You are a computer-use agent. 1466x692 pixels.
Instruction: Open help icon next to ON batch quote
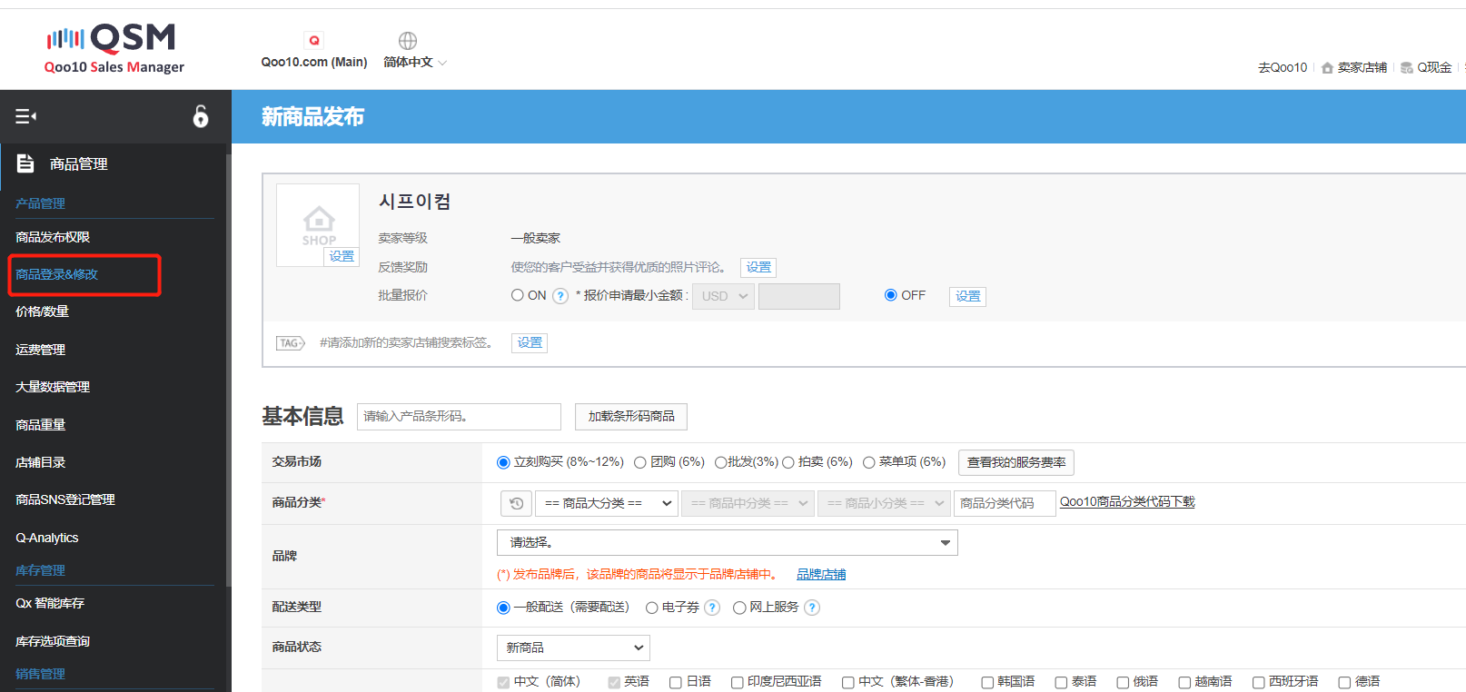(560, 296)
